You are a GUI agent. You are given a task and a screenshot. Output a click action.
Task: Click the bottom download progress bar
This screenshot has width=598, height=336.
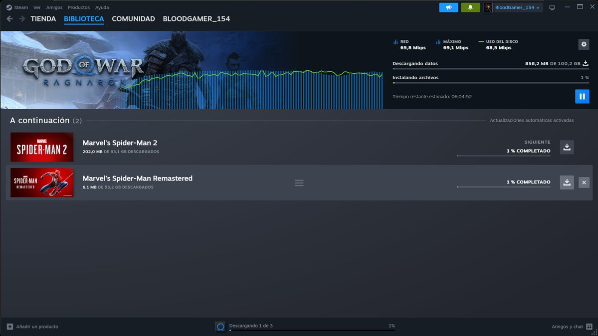312,331
